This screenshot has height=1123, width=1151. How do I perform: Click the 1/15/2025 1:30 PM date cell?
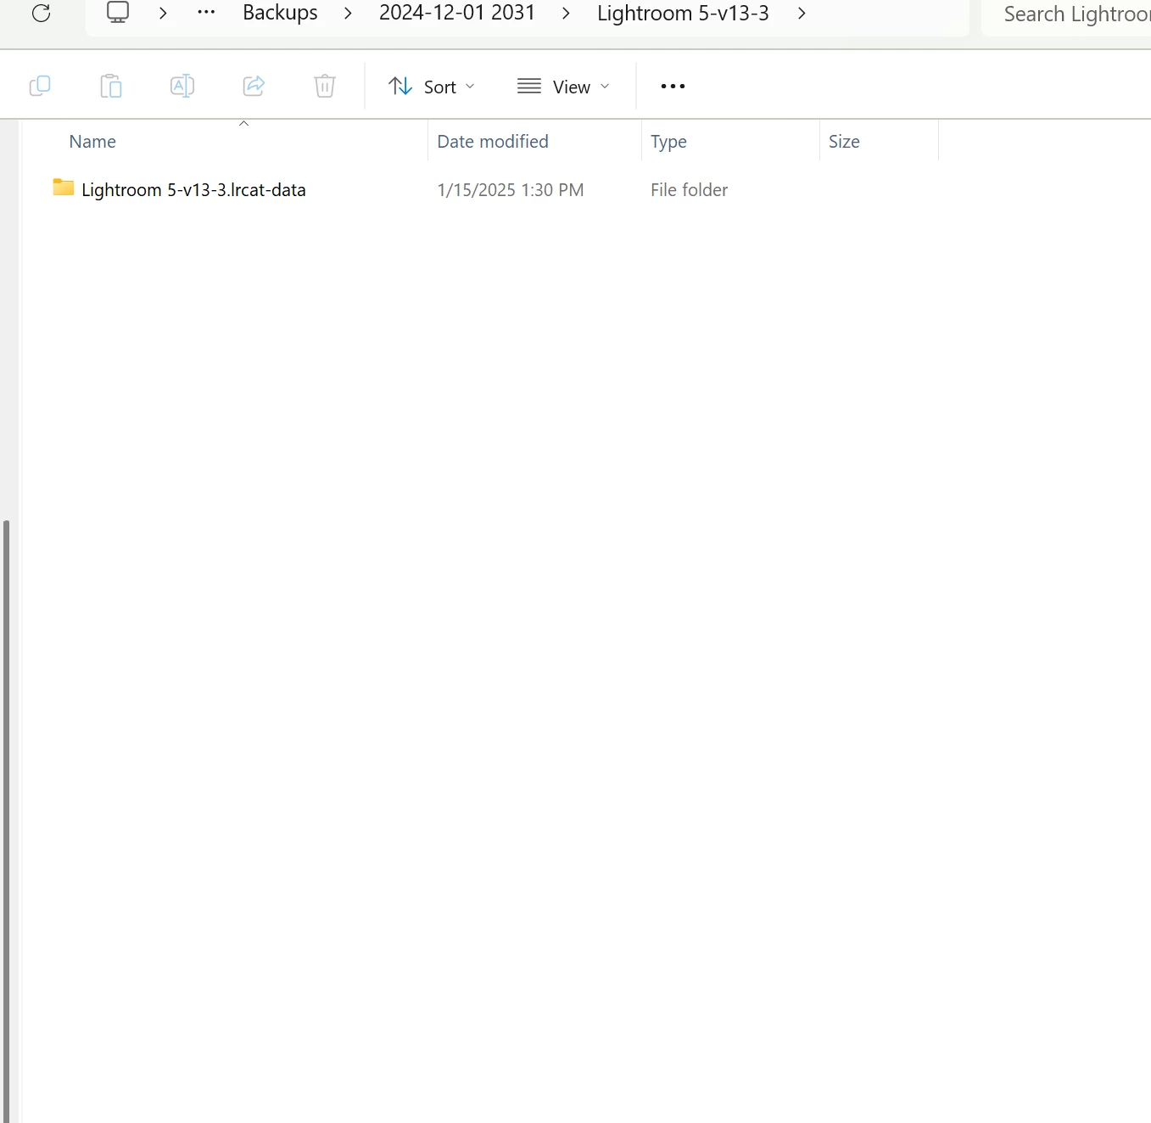[x=511, y=190]
